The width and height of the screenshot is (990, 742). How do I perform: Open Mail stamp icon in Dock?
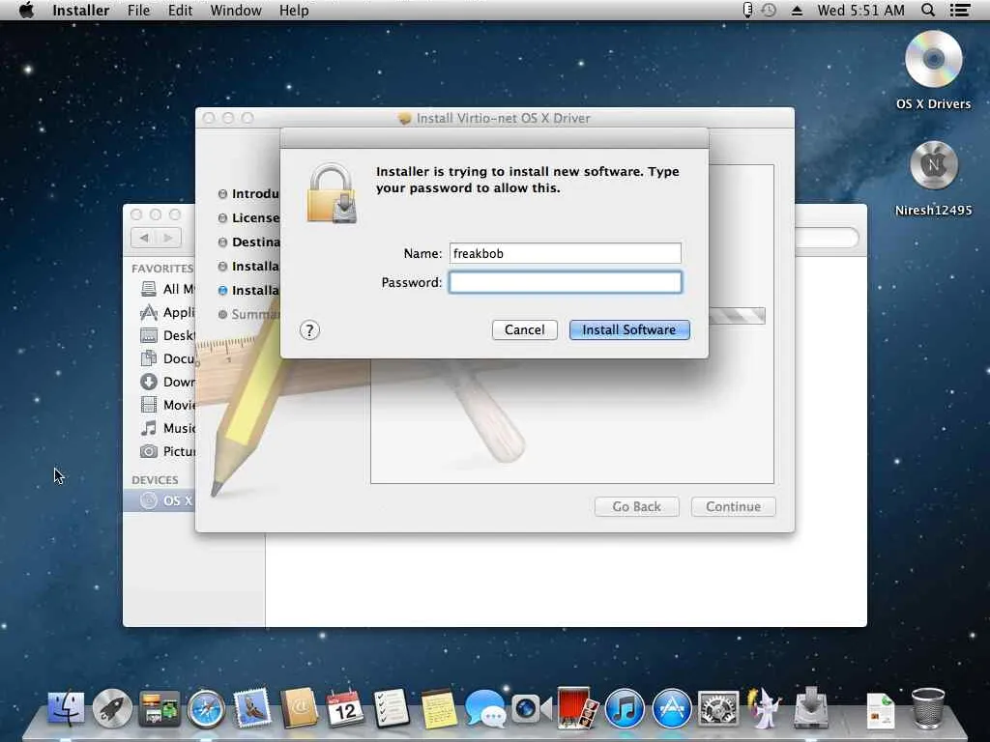click(x=252, y=708)
